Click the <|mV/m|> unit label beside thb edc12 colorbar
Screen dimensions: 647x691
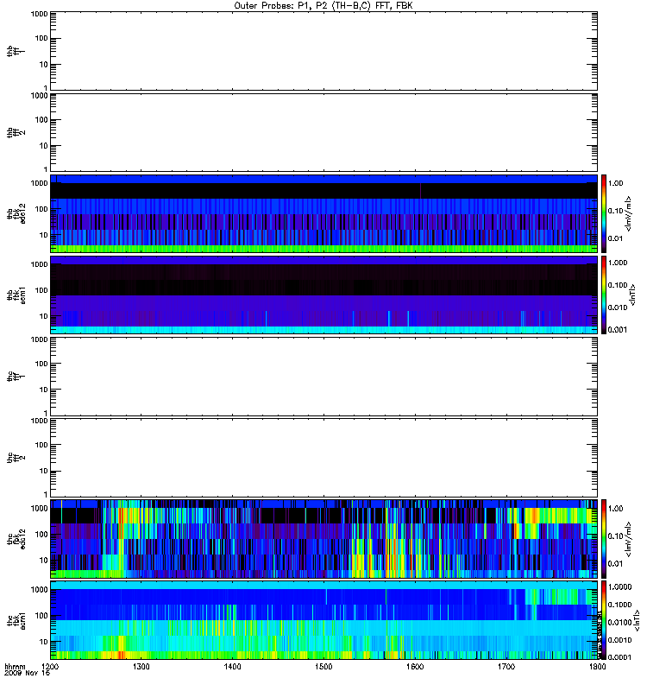629,213
